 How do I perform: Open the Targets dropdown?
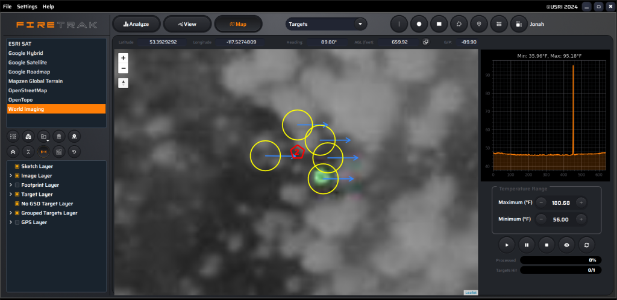tap(326, 24)
